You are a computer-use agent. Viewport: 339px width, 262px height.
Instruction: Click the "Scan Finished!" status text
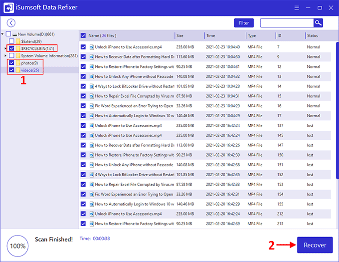tap(54, 239)
